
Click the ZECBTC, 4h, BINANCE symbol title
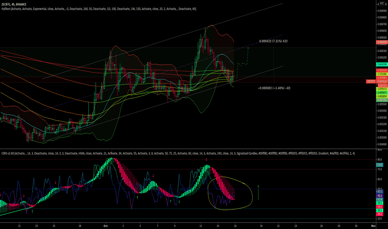pos(14,4)
